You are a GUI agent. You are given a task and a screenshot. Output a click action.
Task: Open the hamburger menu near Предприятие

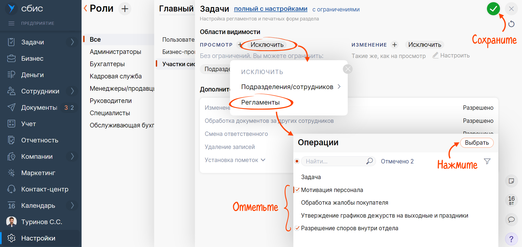pos(11,23)
